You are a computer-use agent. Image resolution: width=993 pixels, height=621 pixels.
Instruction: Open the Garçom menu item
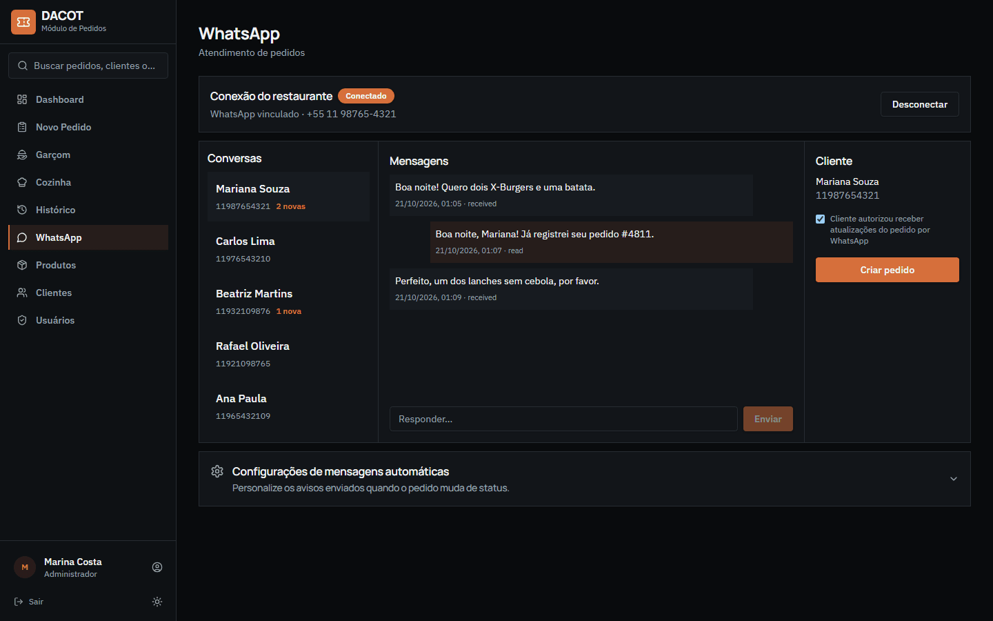(x=88, y=155)
